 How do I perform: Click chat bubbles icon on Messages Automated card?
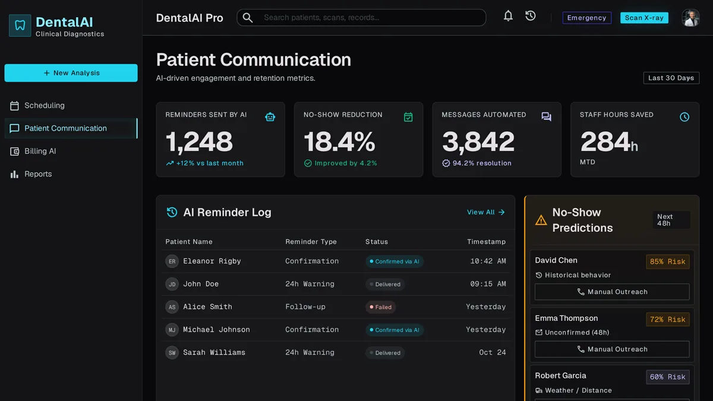(546, 117)
